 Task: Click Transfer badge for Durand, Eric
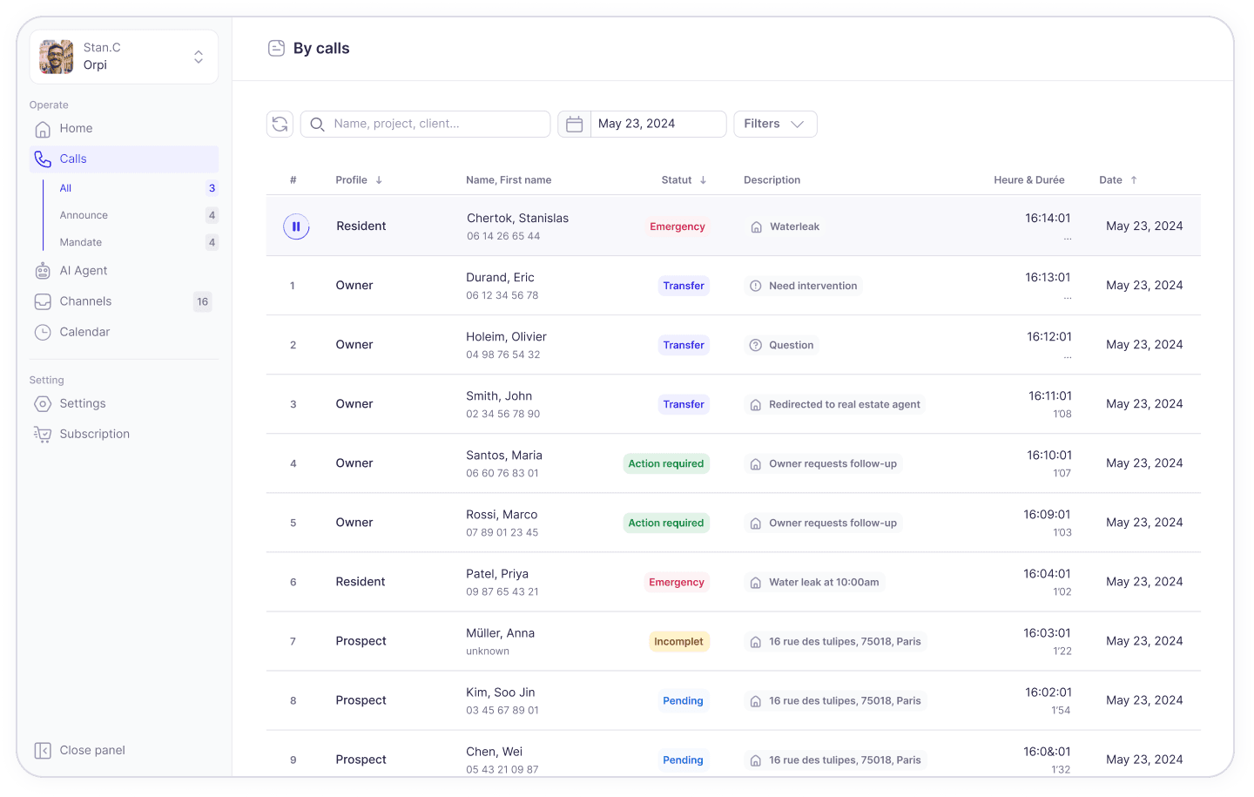(x=684, y=286)
